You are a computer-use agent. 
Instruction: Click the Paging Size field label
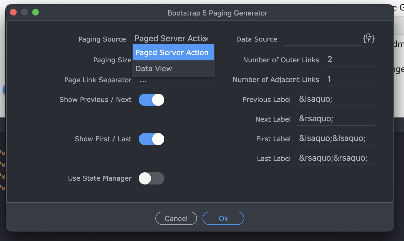(x=112, y=60)
